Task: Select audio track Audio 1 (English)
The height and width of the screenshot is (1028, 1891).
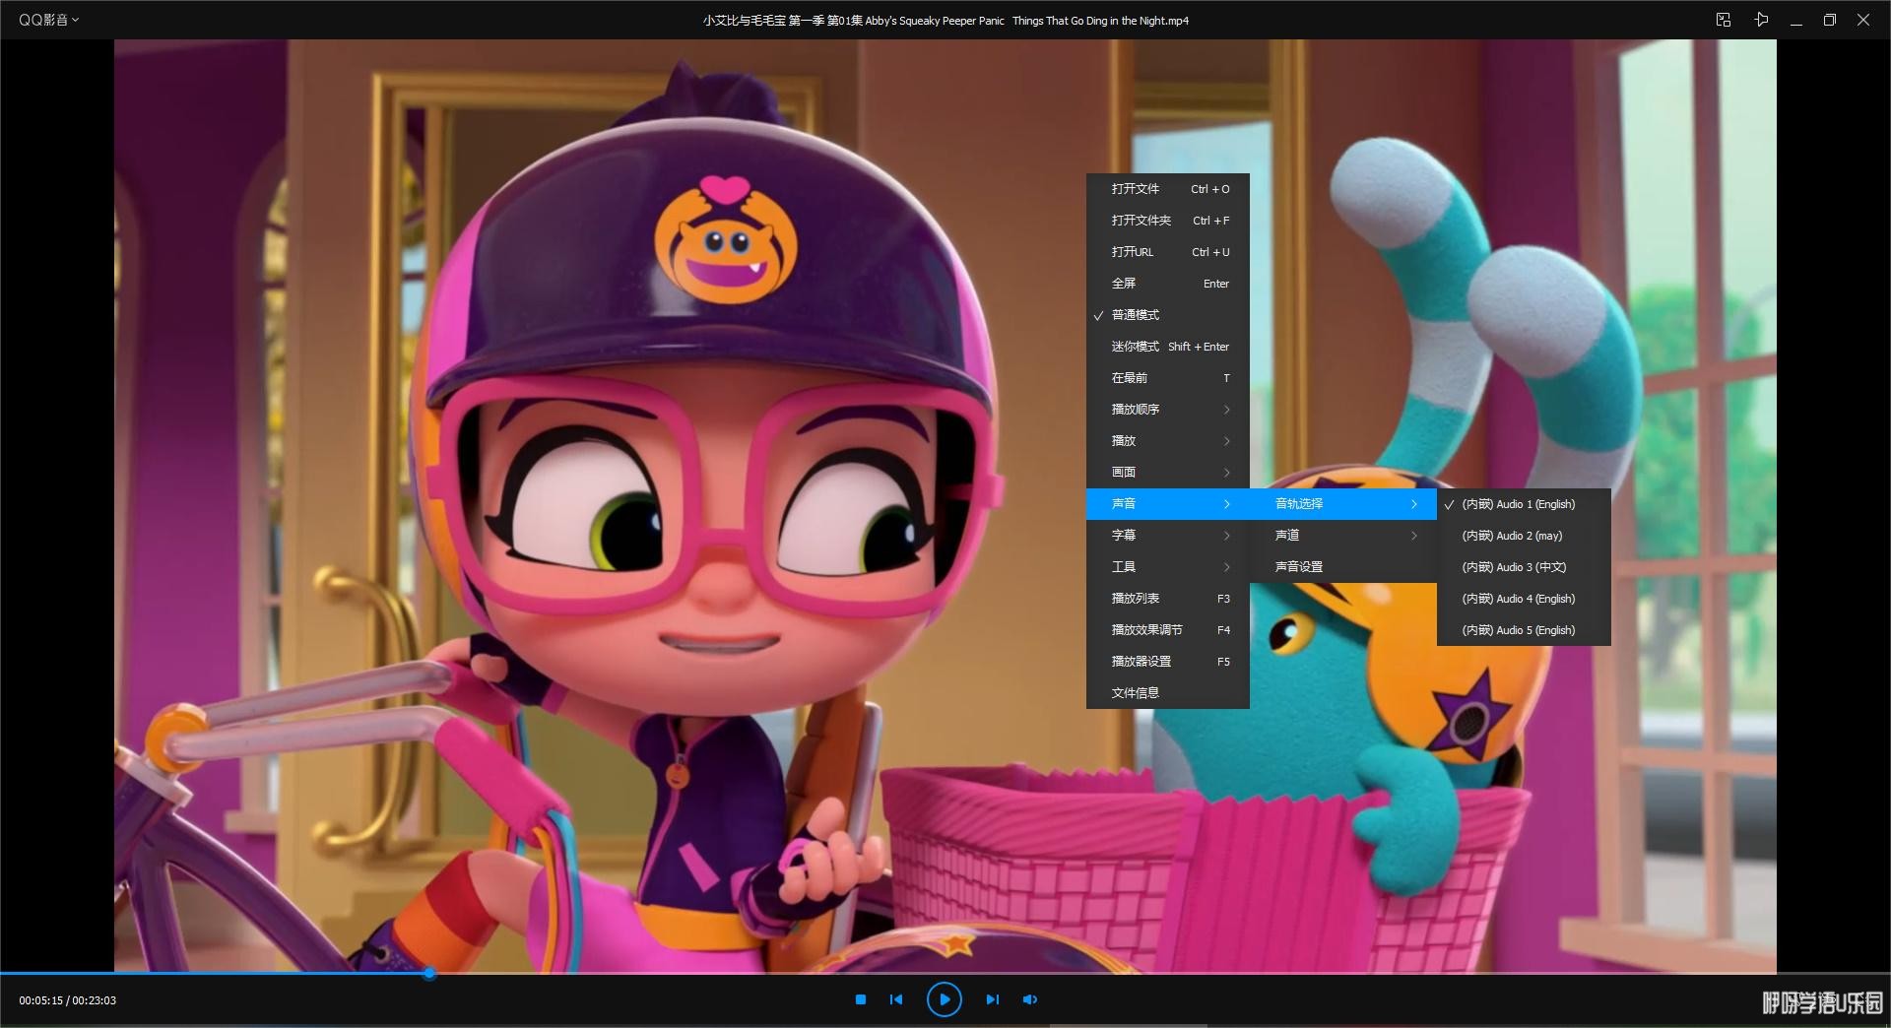Action: 1518,504
